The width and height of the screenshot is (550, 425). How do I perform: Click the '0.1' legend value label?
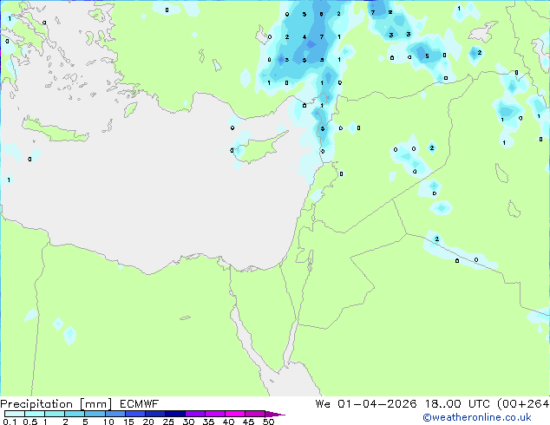click(10, 422)
